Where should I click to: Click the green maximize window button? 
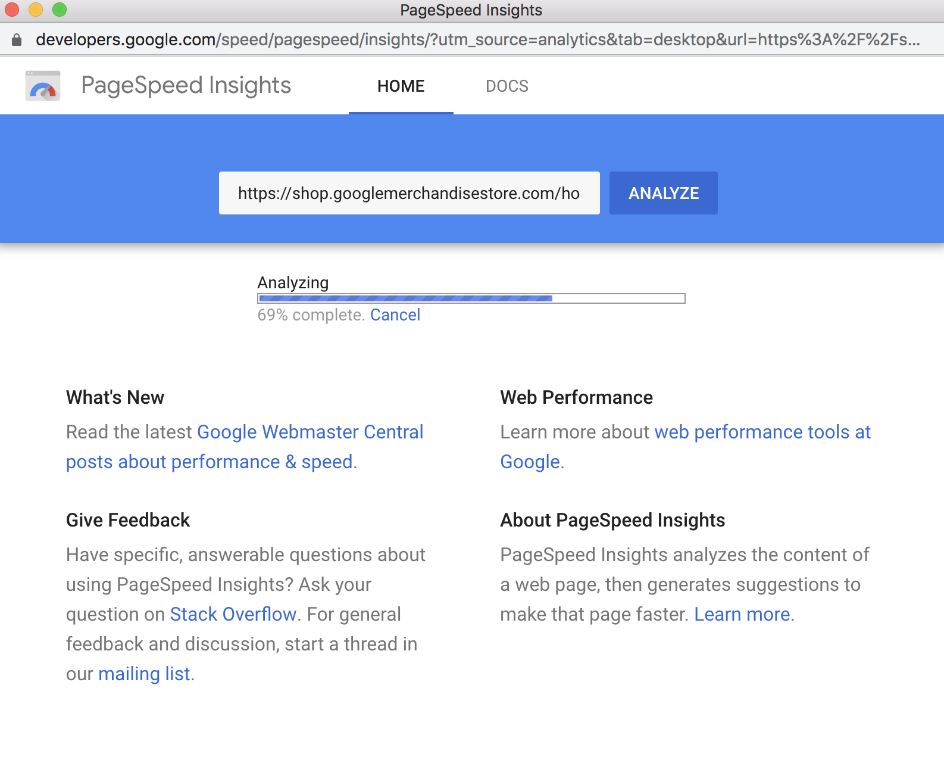click(60, 10)
